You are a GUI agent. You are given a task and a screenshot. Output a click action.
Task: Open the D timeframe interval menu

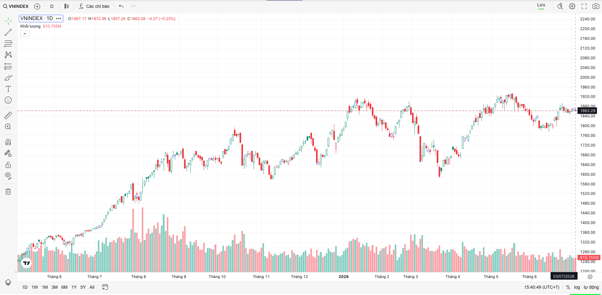52,6
